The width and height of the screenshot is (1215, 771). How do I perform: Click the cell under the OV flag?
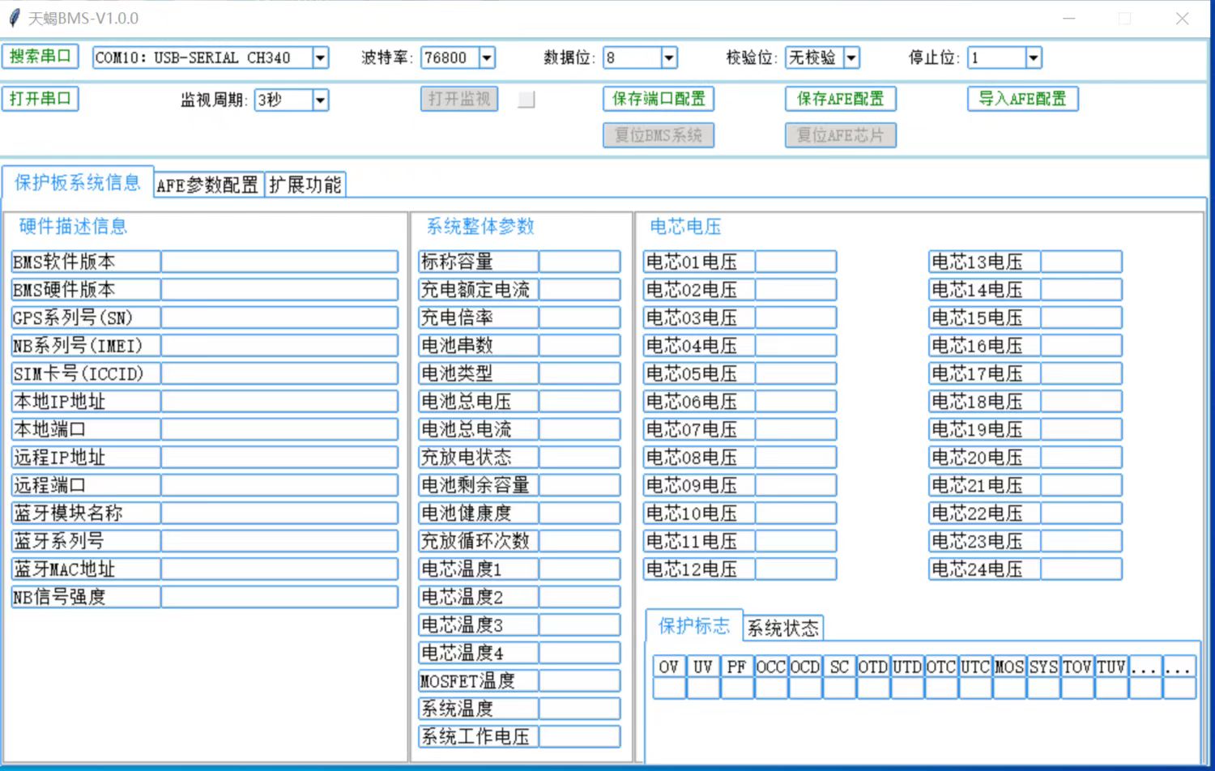coord(669,688)
